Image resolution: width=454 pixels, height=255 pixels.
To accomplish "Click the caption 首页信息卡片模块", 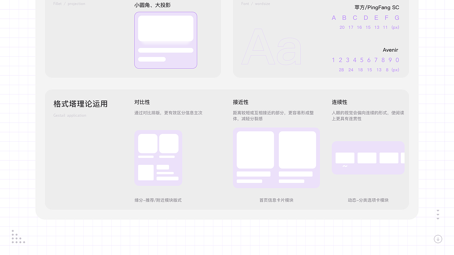I will (x=276, y=200).
